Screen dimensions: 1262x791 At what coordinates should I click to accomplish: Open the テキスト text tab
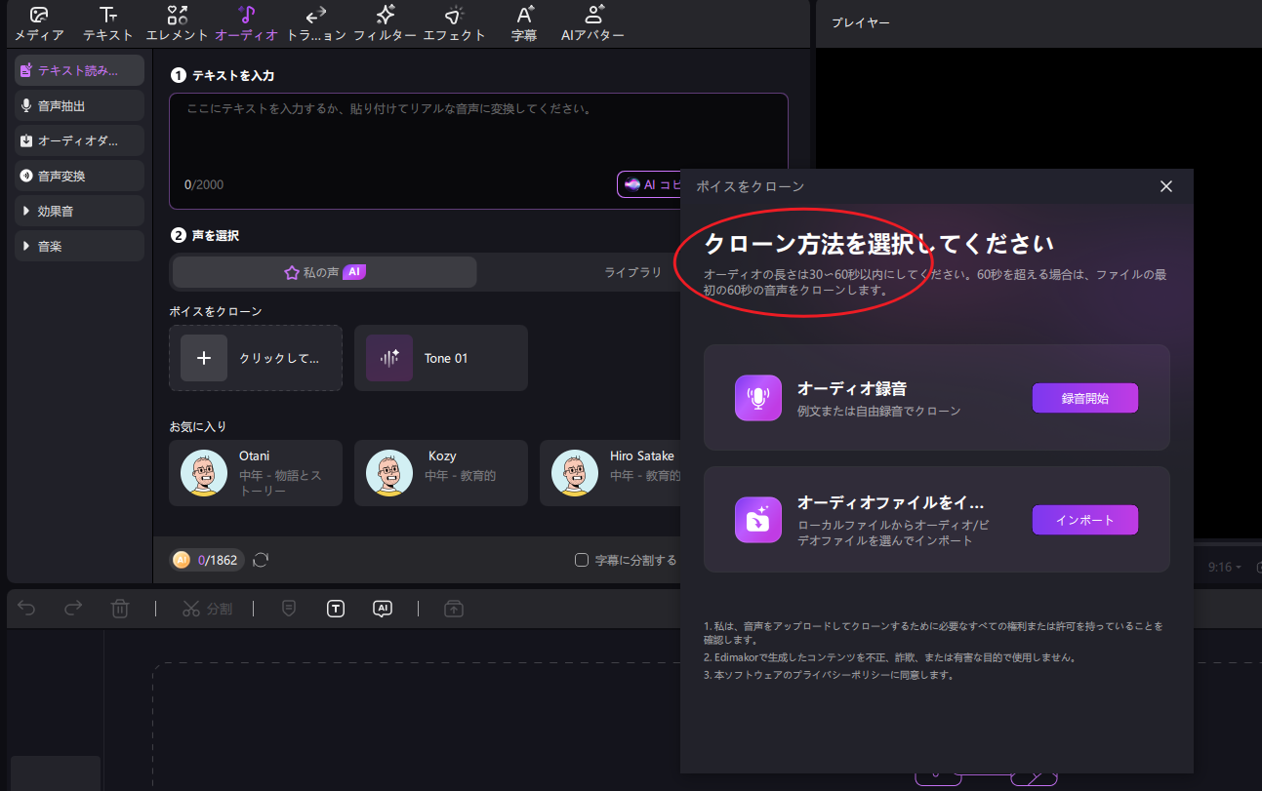108,24
